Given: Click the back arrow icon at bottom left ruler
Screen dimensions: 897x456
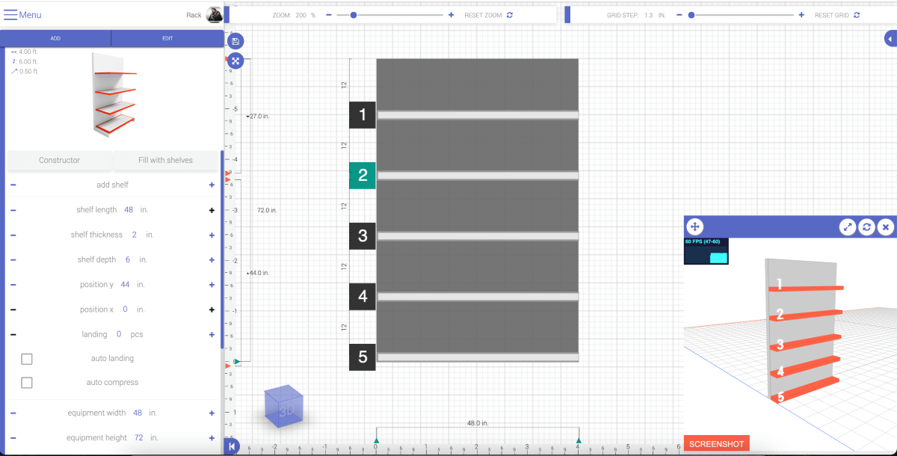Looking at the screenshot, I should [232, 446].
